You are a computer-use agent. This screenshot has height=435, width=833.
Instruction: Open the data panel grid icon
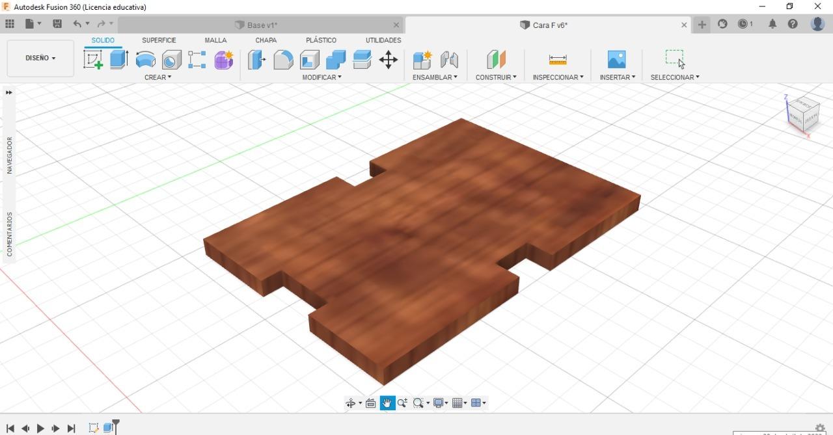10,24
